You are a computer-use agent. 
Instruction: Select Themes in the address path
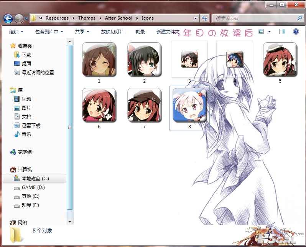tap(87, 18)
